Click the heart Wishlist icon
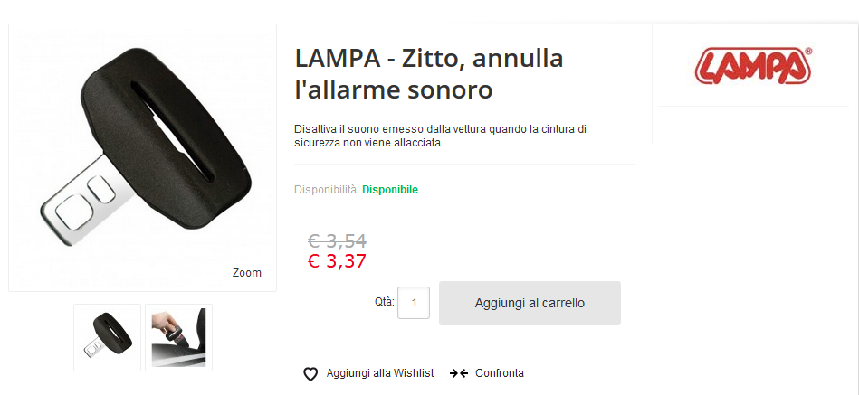The image size is (859, 395). pos(310,374)
